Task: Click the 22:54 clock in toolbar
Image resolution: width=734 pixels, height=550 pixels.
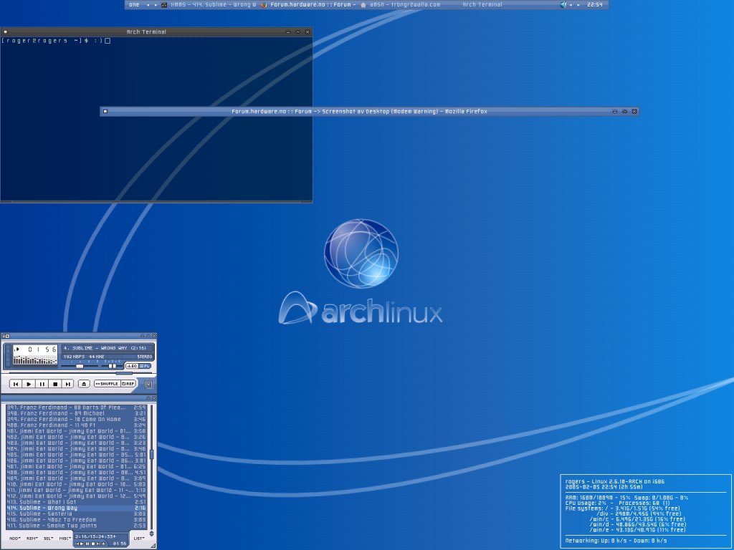Action: click(594, 5)
